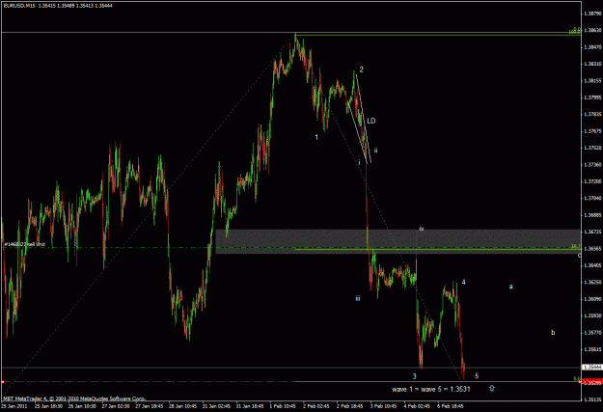Click price axis value 1.35930
The width and height of the screenshot is (603, 412).
592,316
